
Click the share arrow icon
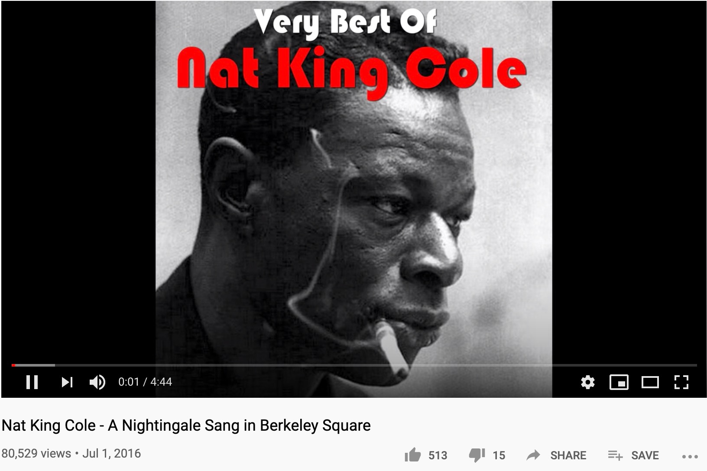533,455
